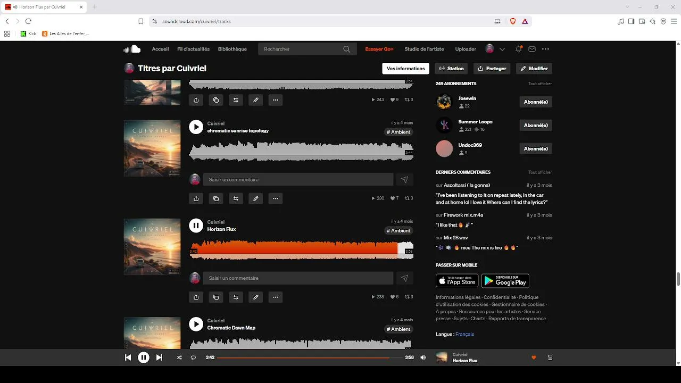Unlike Horizon Flux with the orange heart
This screenshot has height=383, width=681.
click(534, 357)
